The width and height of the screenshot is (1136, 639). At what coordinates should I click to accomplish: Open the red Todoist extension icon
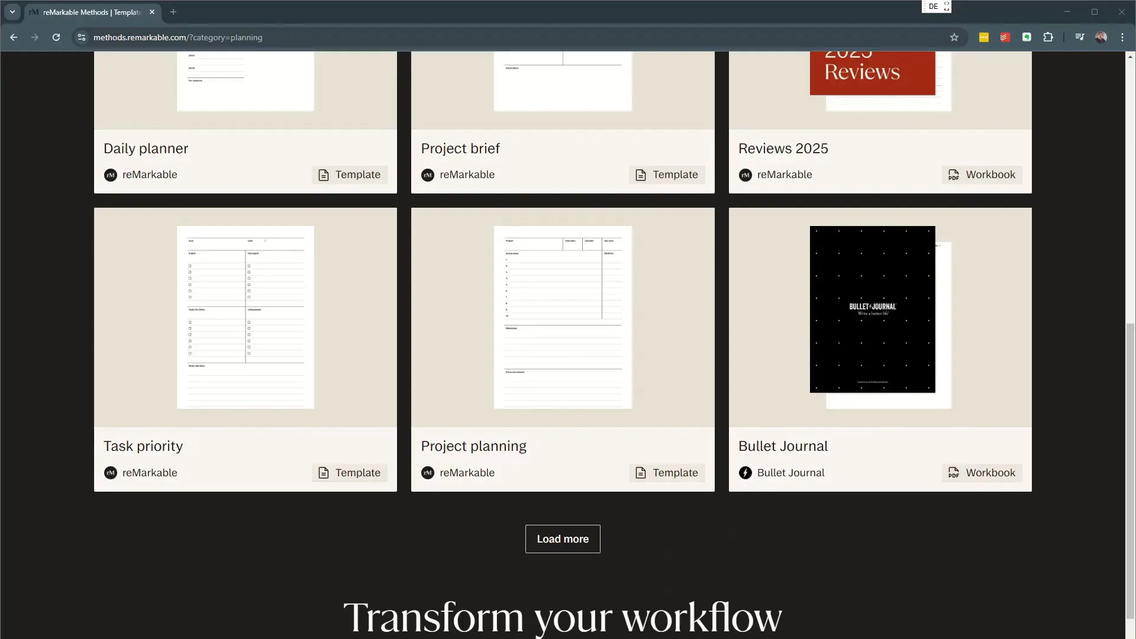[x=1005, y=37]
